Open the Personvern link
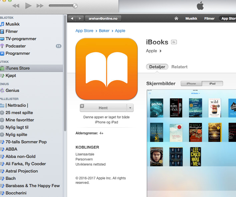The width and height of the screenshot is (236, 197). [x=84, y=159]
